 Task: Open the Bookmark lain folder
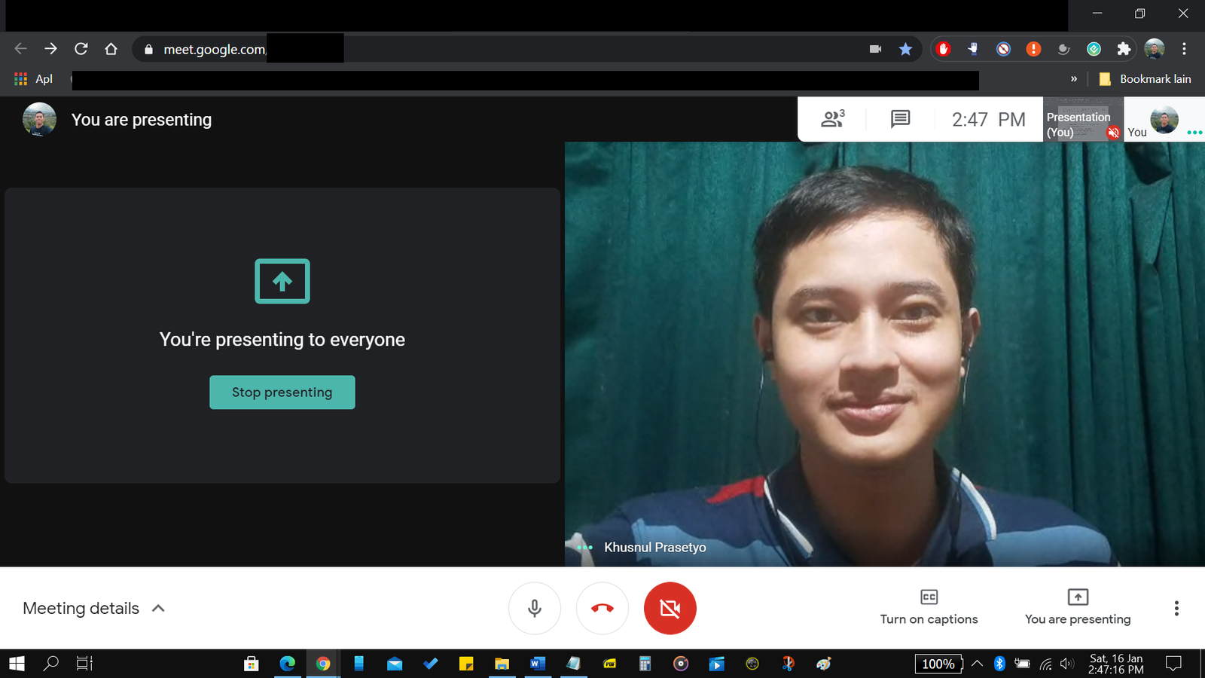pos(1145,79)
